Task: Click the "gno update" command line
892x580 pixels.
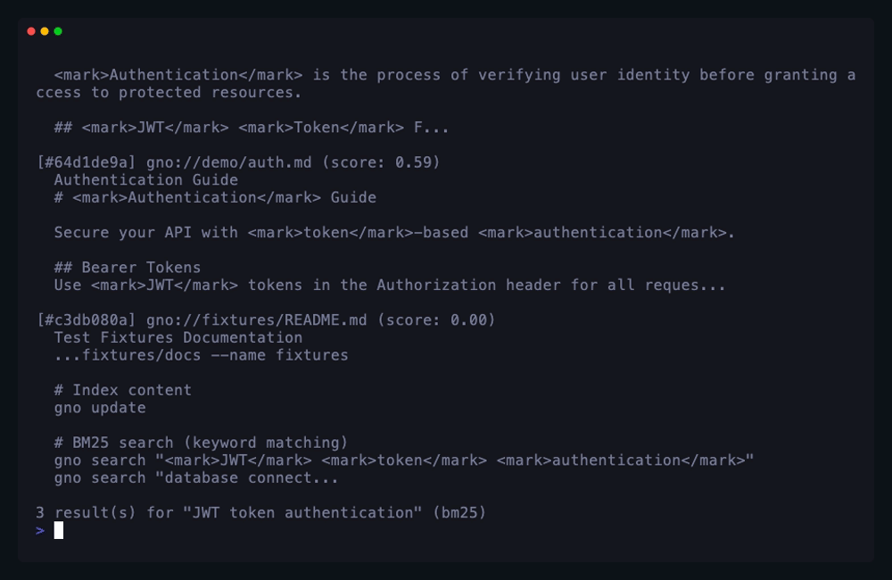Action: pyautogui.click(x=100, y=408)
